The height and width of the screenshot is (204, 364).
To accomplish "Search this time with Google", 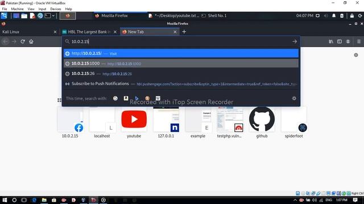I will point(115,98).
